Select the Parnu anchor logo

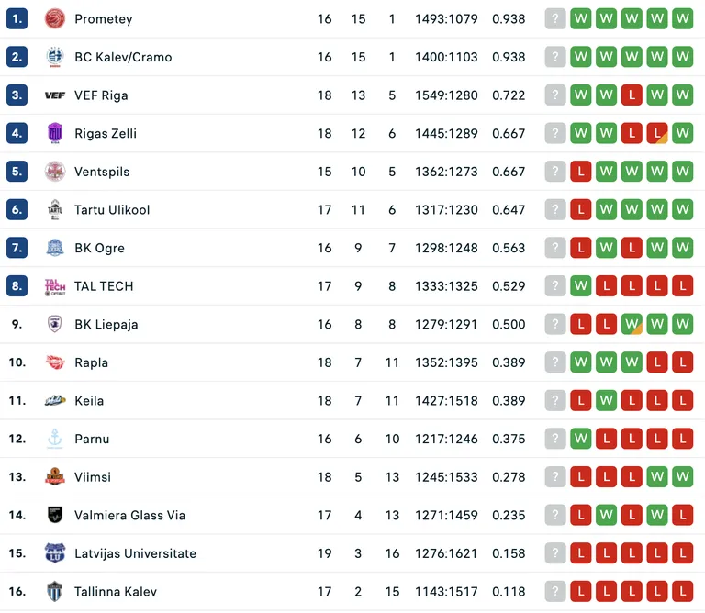[x=55, y=439]
